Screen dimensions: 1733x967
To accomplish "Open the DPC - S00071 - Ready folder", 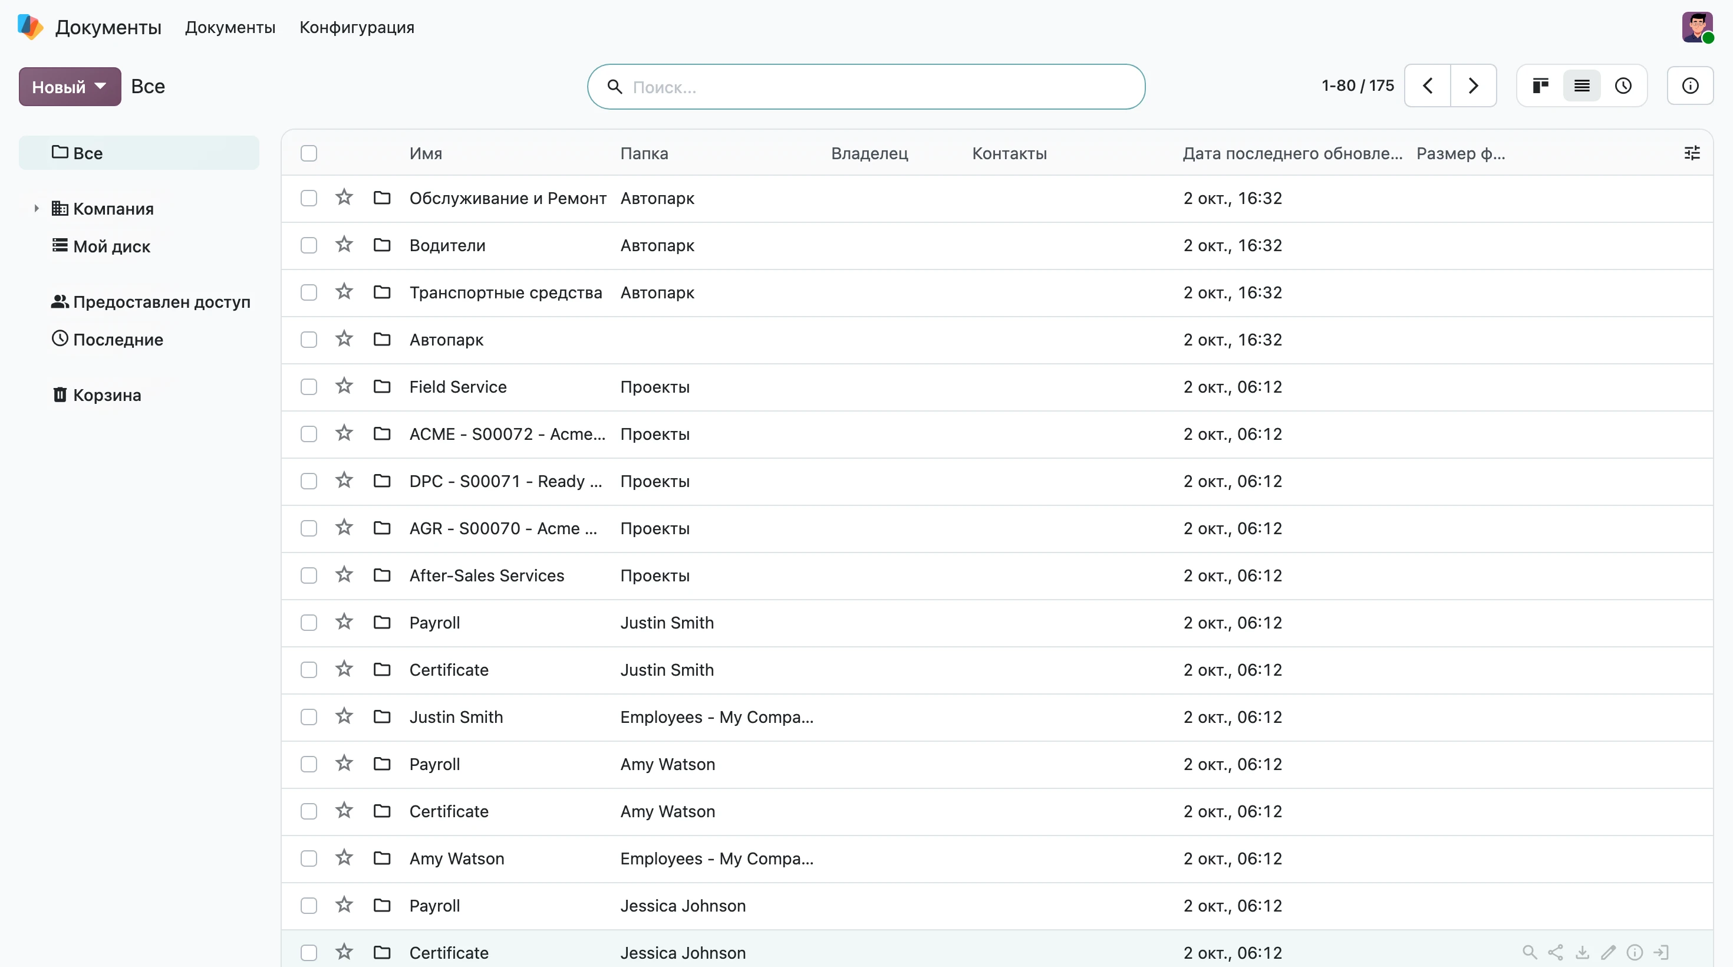I will point(505,481).
